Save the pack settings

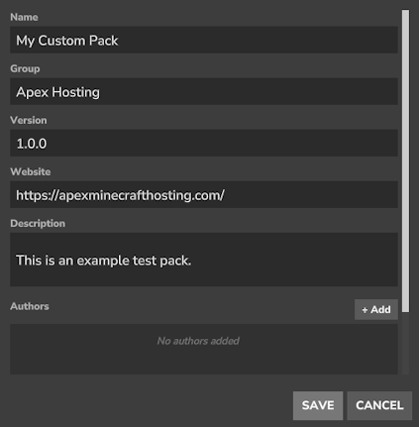(x=318, y=405)
